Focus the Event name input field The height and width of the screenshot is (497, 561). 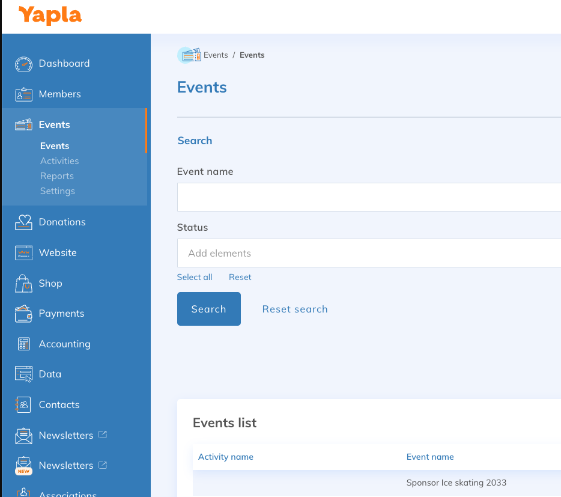(369, 197)
